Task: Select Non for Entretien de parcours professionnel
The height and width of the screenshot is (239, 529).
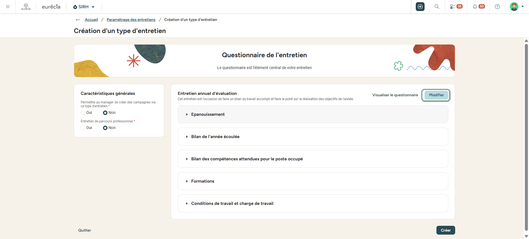Action: pyautogui.click(x=105, y=128)
